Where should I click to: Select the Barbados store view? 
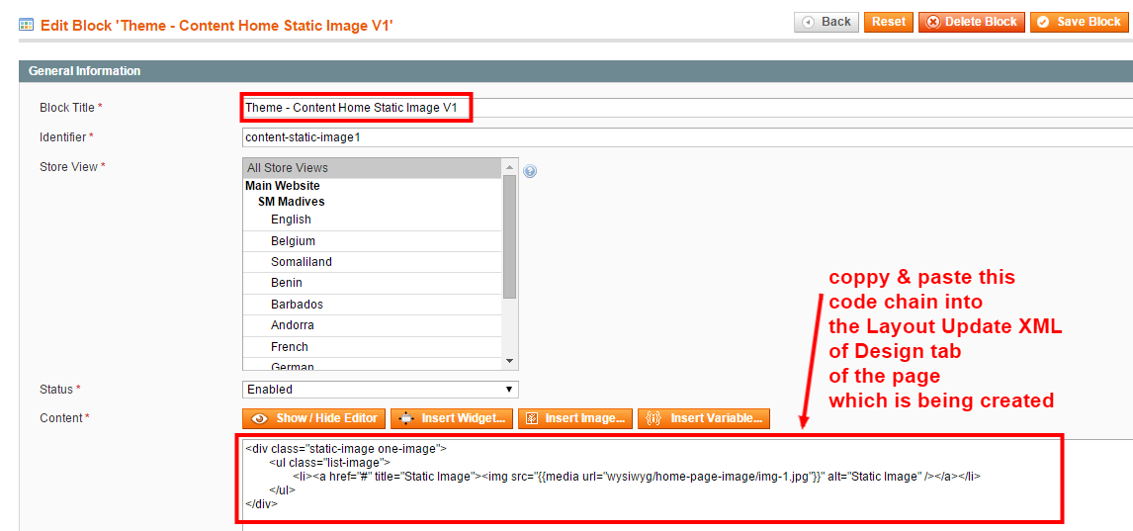click(x=372, y=305)
